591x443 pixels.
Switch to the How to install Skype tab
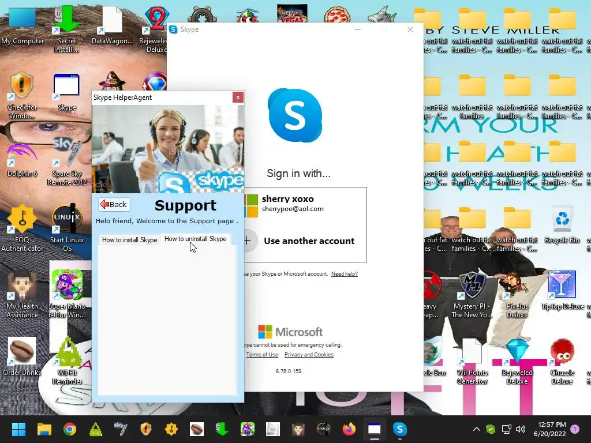click(129, 240)
